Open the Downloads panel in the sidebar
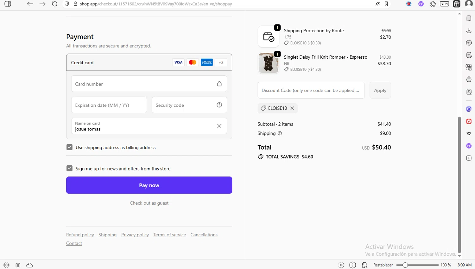Image resolution: width=475 pixels, height=269 pixels. coord(469,31)
